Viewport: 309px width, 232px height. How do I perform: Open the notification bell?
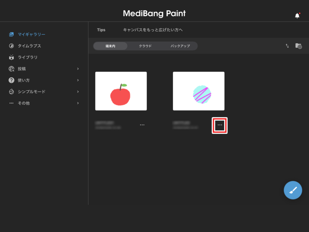coord(297,15)
